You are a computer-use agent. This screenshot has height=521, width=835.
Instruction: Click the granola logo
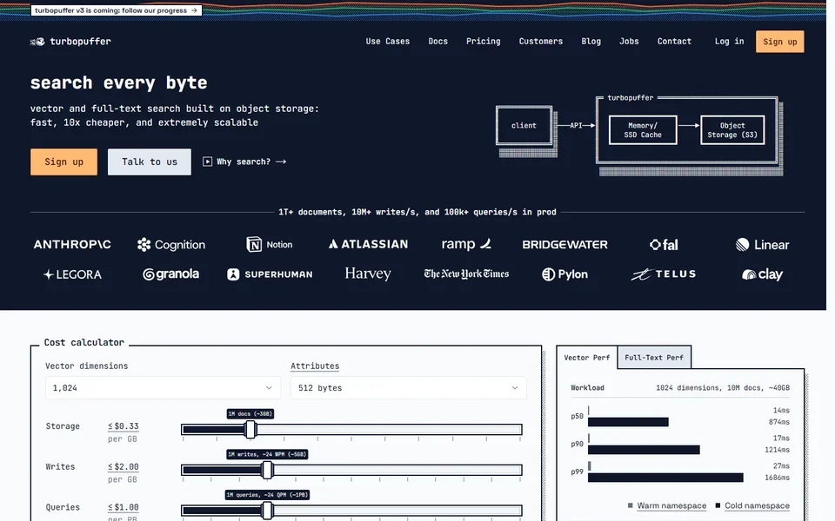coord(171,274)
